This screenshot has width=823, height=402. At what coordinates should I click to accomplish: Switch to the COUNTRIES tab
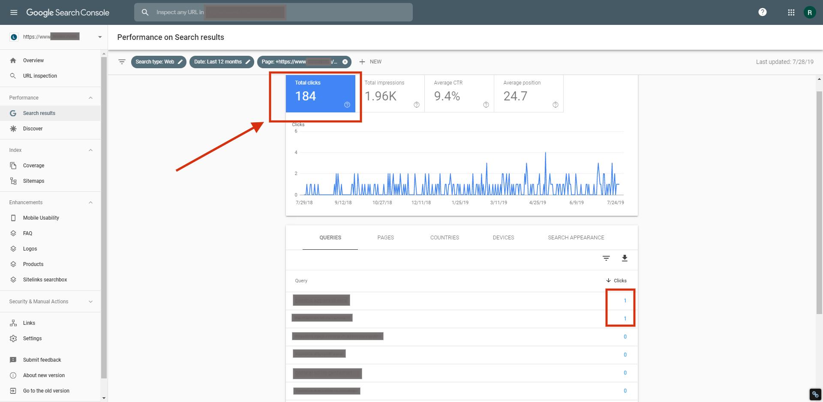pos(445,238)
